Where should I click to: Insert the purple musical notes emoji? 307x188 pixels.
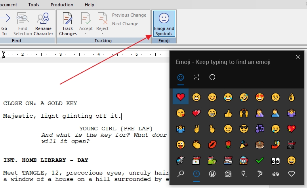pyautogui.click(x=260, y=129)
